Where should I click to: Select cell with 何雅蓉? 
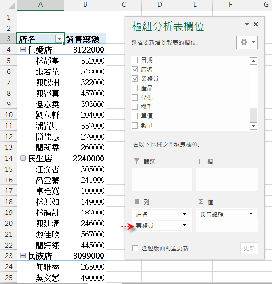click(x=40, y=267)
